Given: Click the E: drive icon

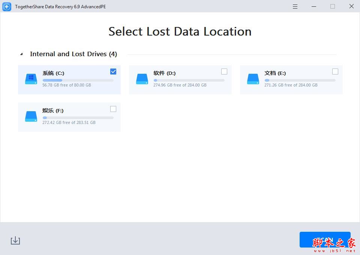Looking at the screenshot, I should click(x=253, y=79).
